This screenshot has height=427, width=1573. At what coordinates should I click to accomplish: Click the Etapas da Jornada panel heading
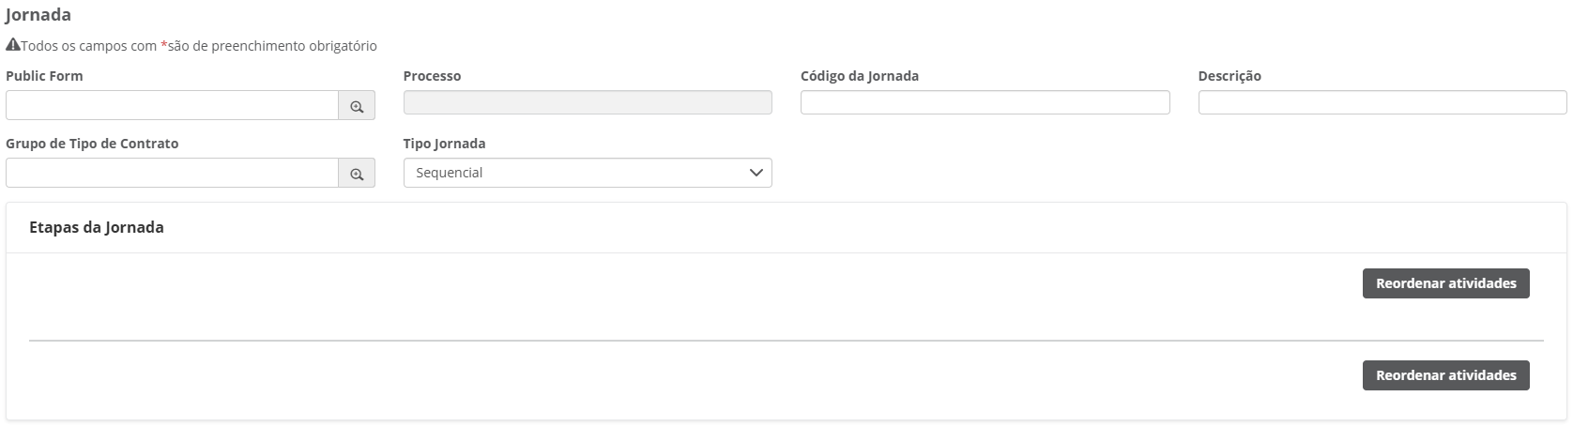pyautogui.click(x=97, y=227)
